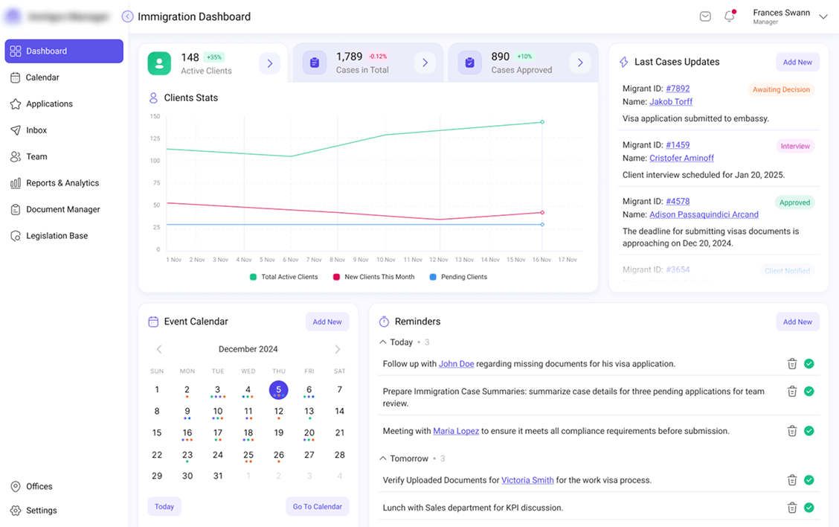Collapse the Tomorrow reminders section
The width and height of the screenshot is (839, 527).
(x=383, y=459)
